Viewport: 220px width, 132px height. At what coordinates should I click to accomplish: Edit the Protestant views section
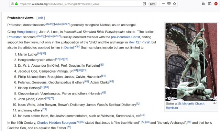41,18
